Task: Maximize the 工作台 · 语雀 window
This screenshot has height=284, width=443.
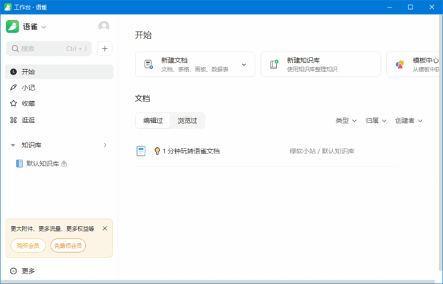Action: (x=410, y=7)
